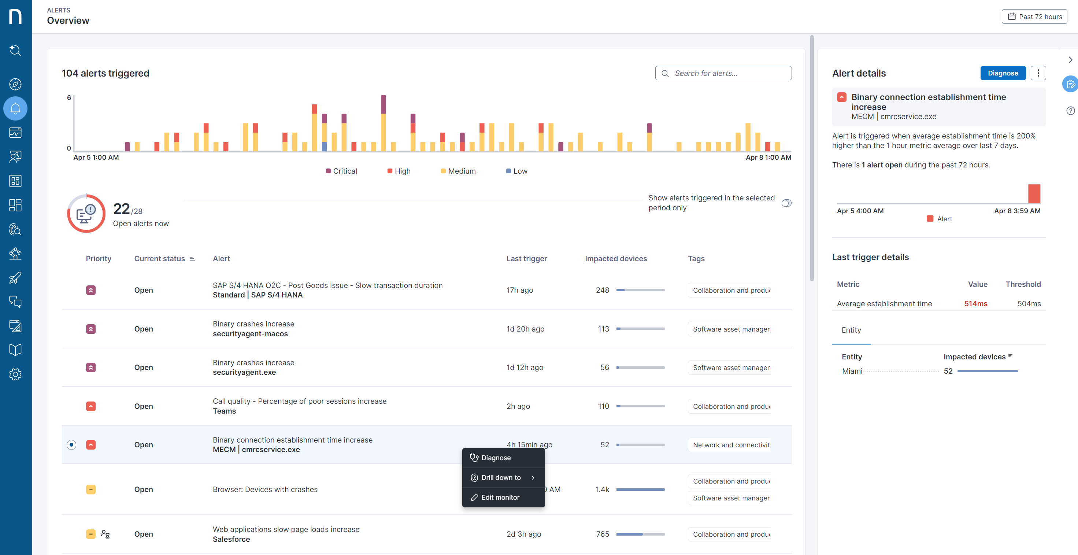
Task: Choose Edit monitor from context menu
Action: click(500, 497)
